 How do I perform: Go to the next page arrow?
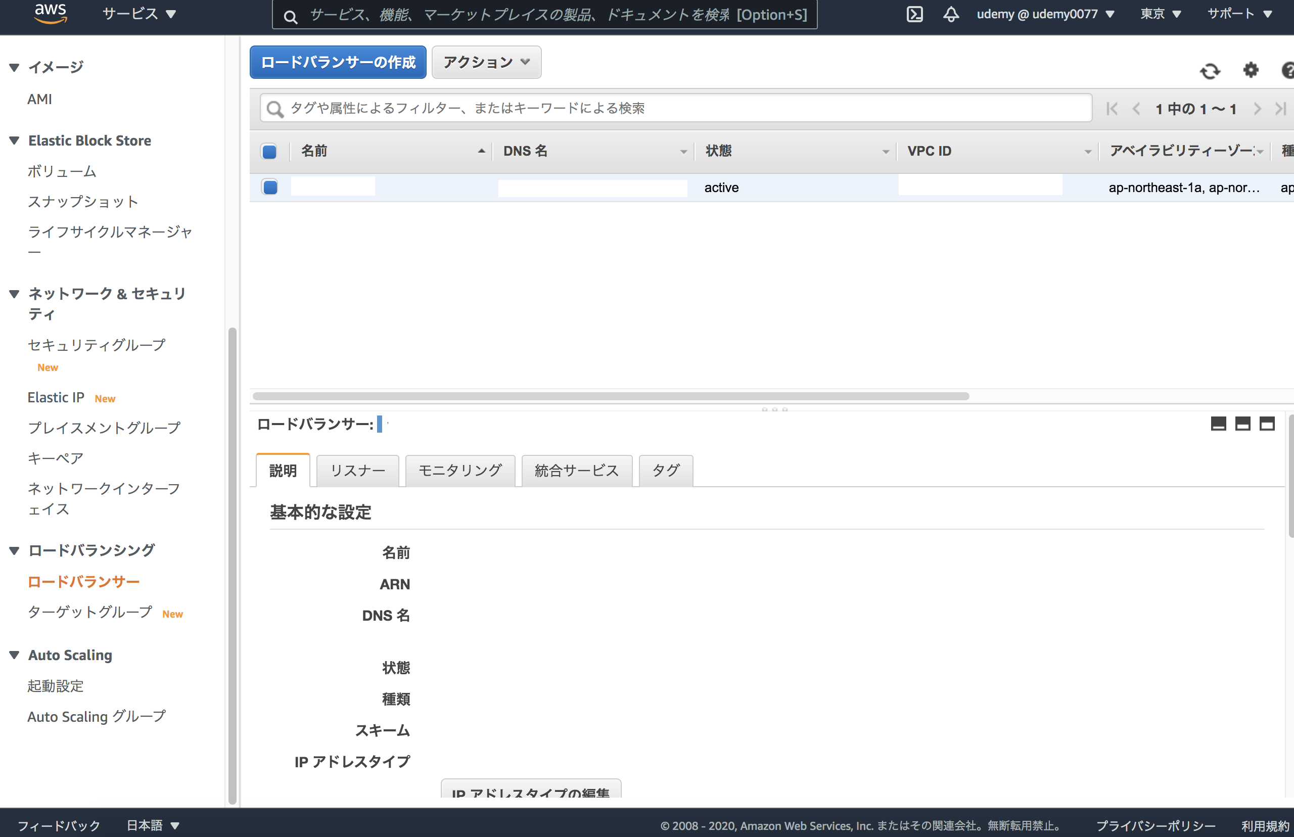click(1258, 108)
